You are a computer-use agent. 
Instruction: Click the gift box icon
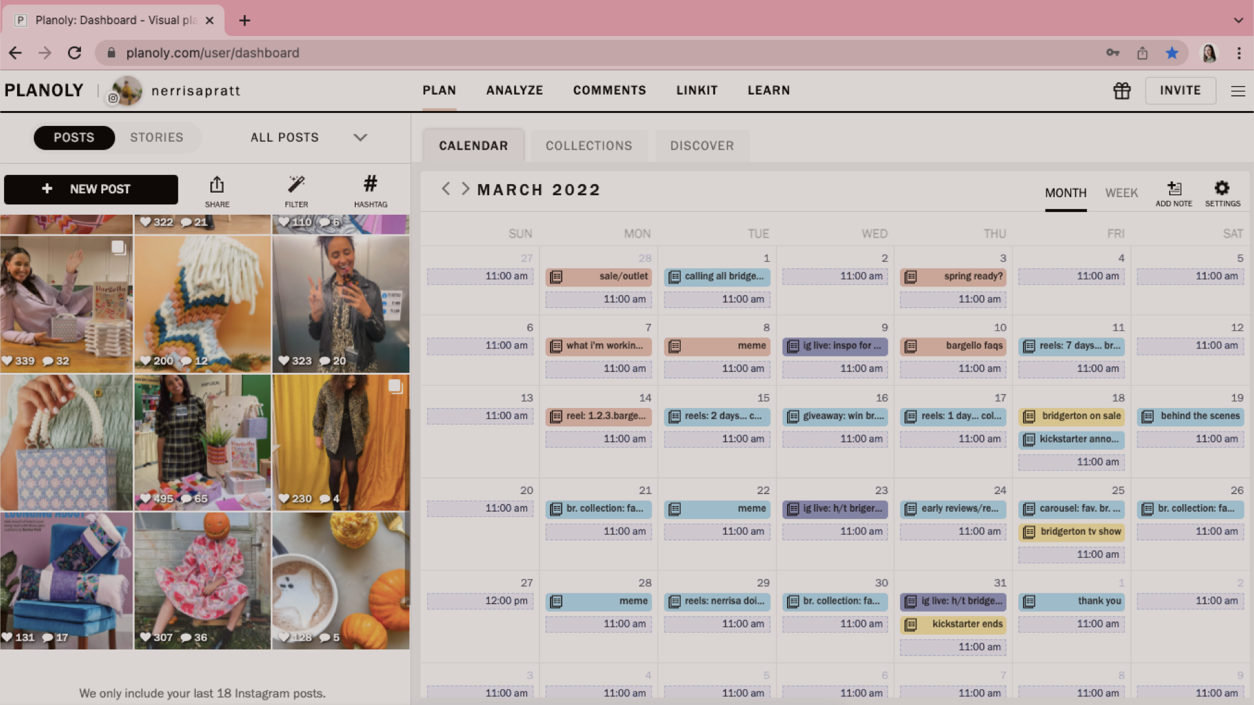click(x=1121, y=91)
